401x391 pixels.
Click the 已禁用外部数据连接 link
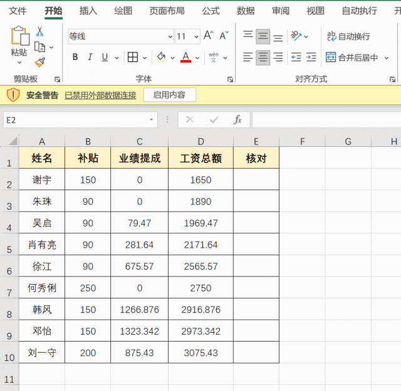point(100,95)
